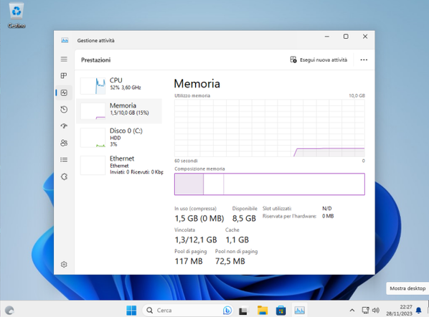Image resolution: width=429 pixels, height=317 pixels.
Task: Open Task View on the taskbar
Action: (x=243, y=310)
